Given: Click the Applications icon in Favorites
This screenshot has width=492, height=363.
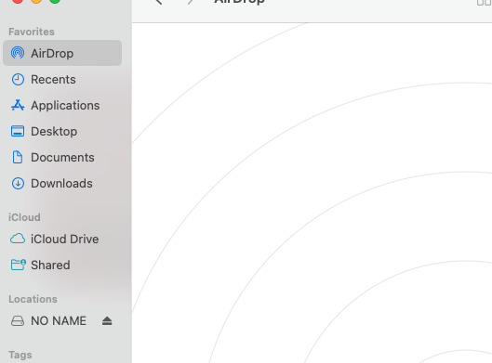Looking at the screenshot, I should (18, 105).
